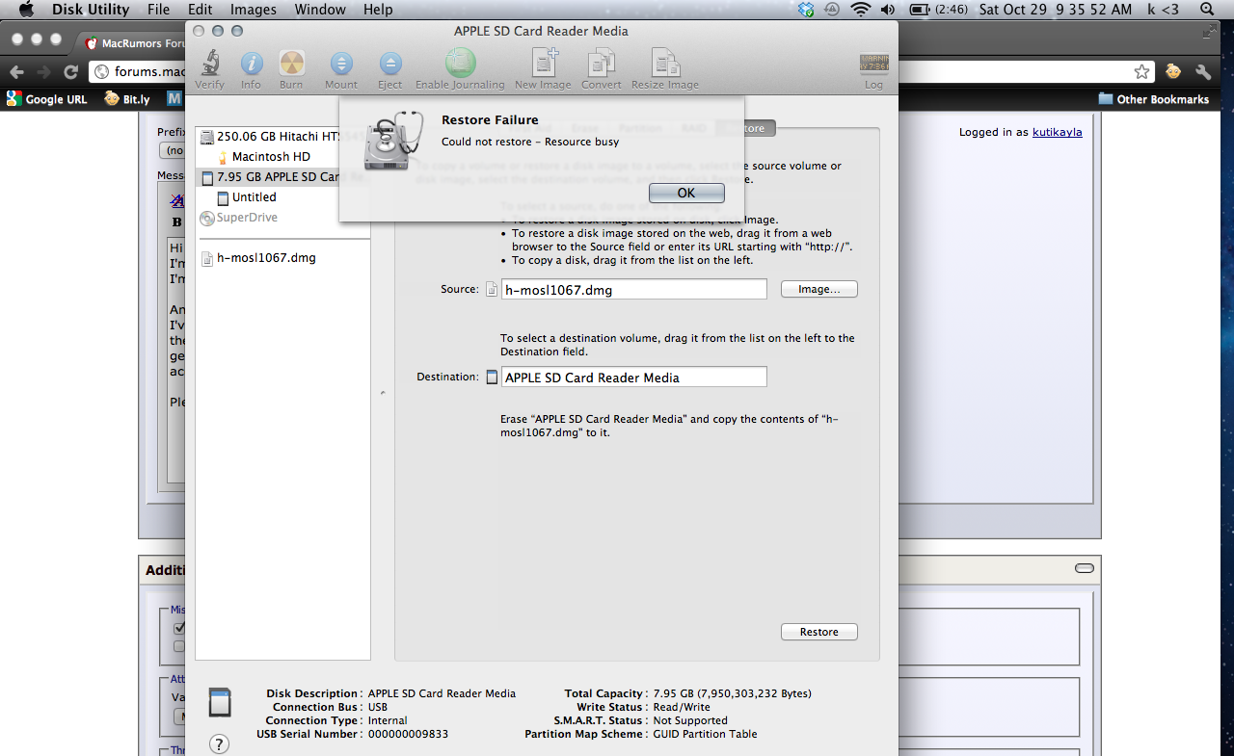Click the Convert toolbar icon
1234x756 pixels.
click(x=602, y=64)
